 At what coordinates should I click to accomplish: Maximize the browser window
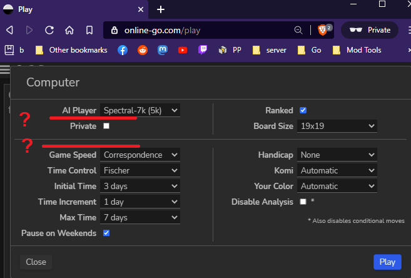click(x=382, y=4)
